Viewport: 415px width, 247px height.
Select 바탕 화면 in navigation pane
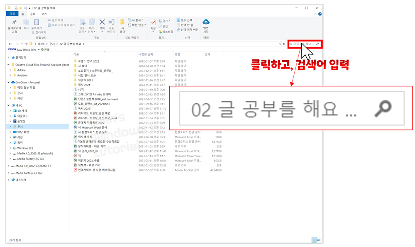tap(23, 132)
